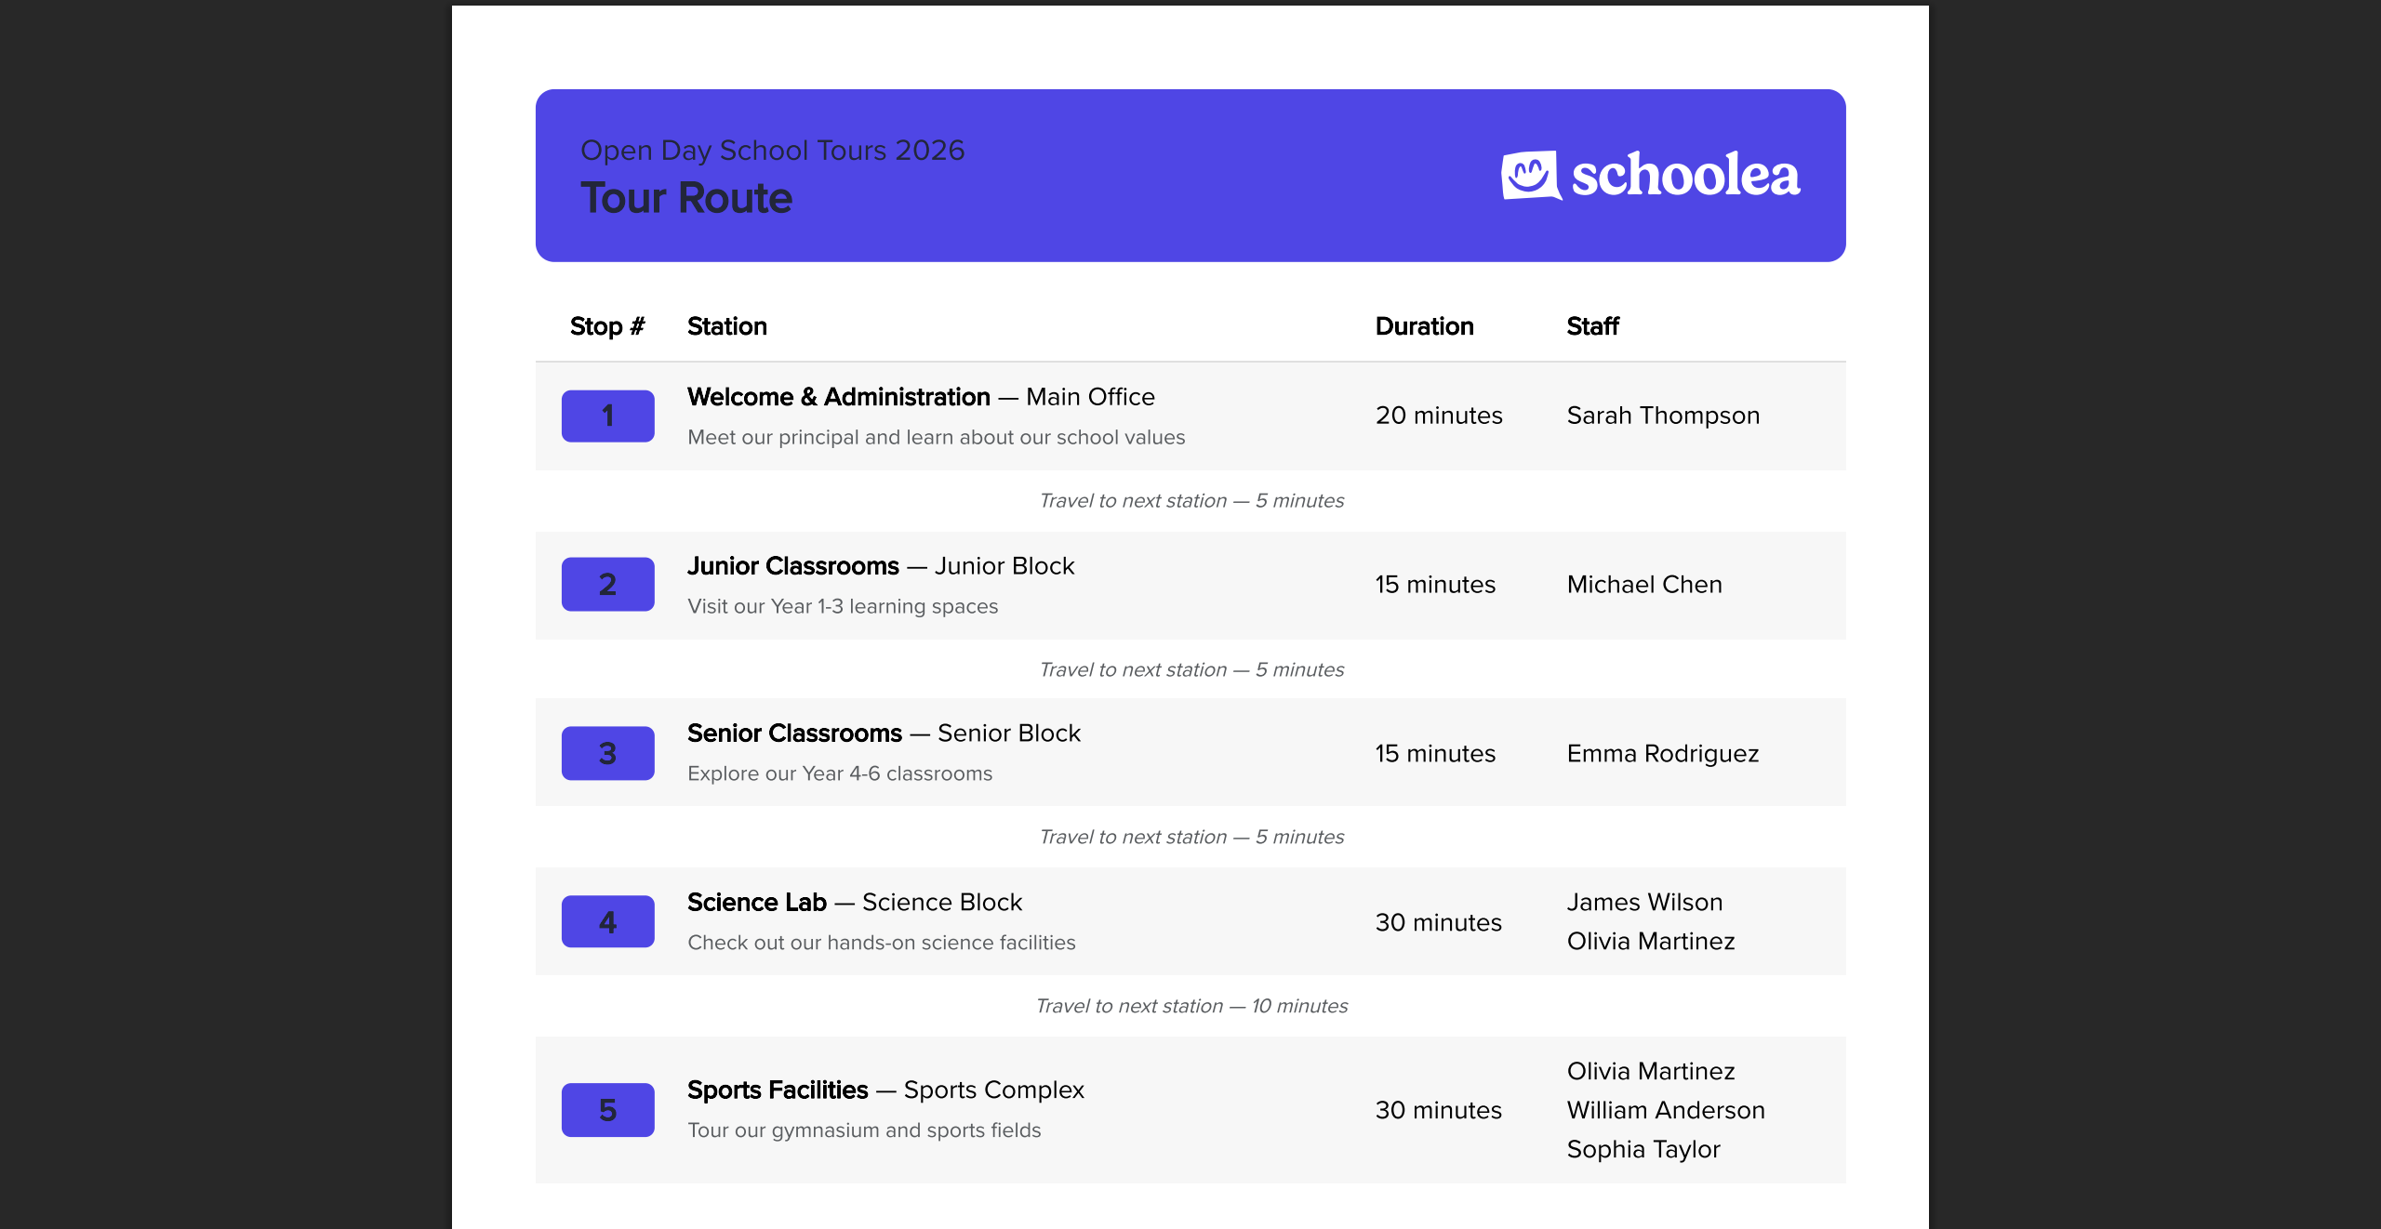Click the schoolea wordmark text
This screenshot has height=1229, width=2381.
click(x=1685, y=175)
